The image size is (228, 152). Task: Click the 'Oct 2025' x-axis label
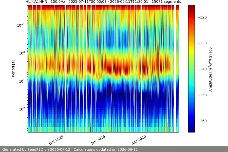coord(56,140)
